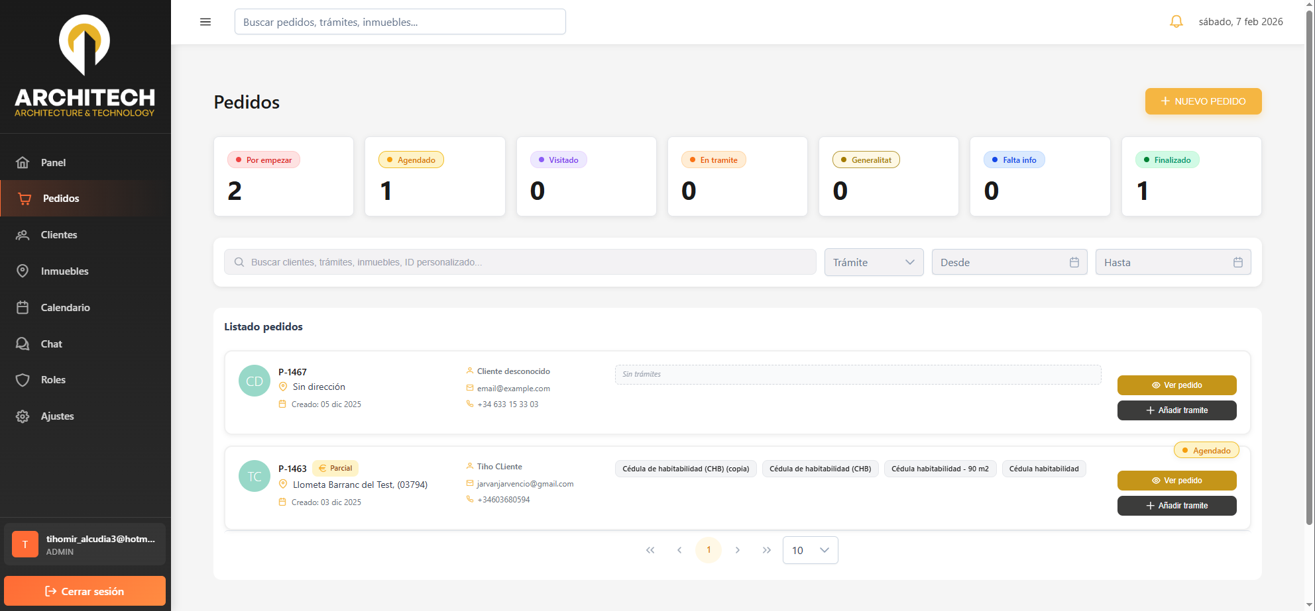Click the CD avatar of order P-1467
This screenshot has width=1315, height=611.
[255, 381]
